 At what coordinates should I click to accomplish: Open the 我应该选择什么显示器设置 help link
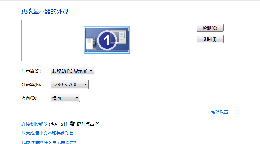pyautogui.click(x=49, y=142)
